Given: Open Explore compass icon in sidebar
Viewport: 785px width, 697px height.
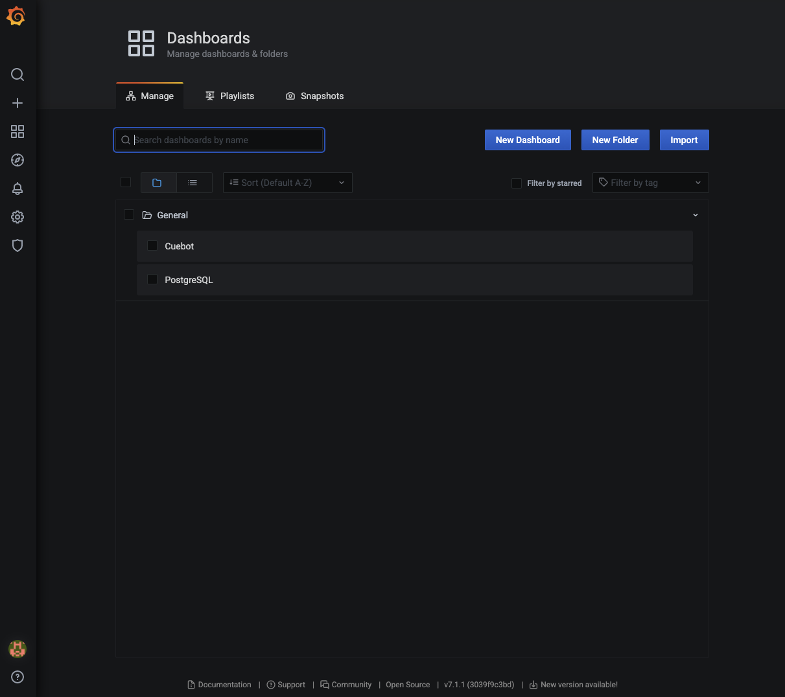Looking at the screenshot, I should [18, 160].
